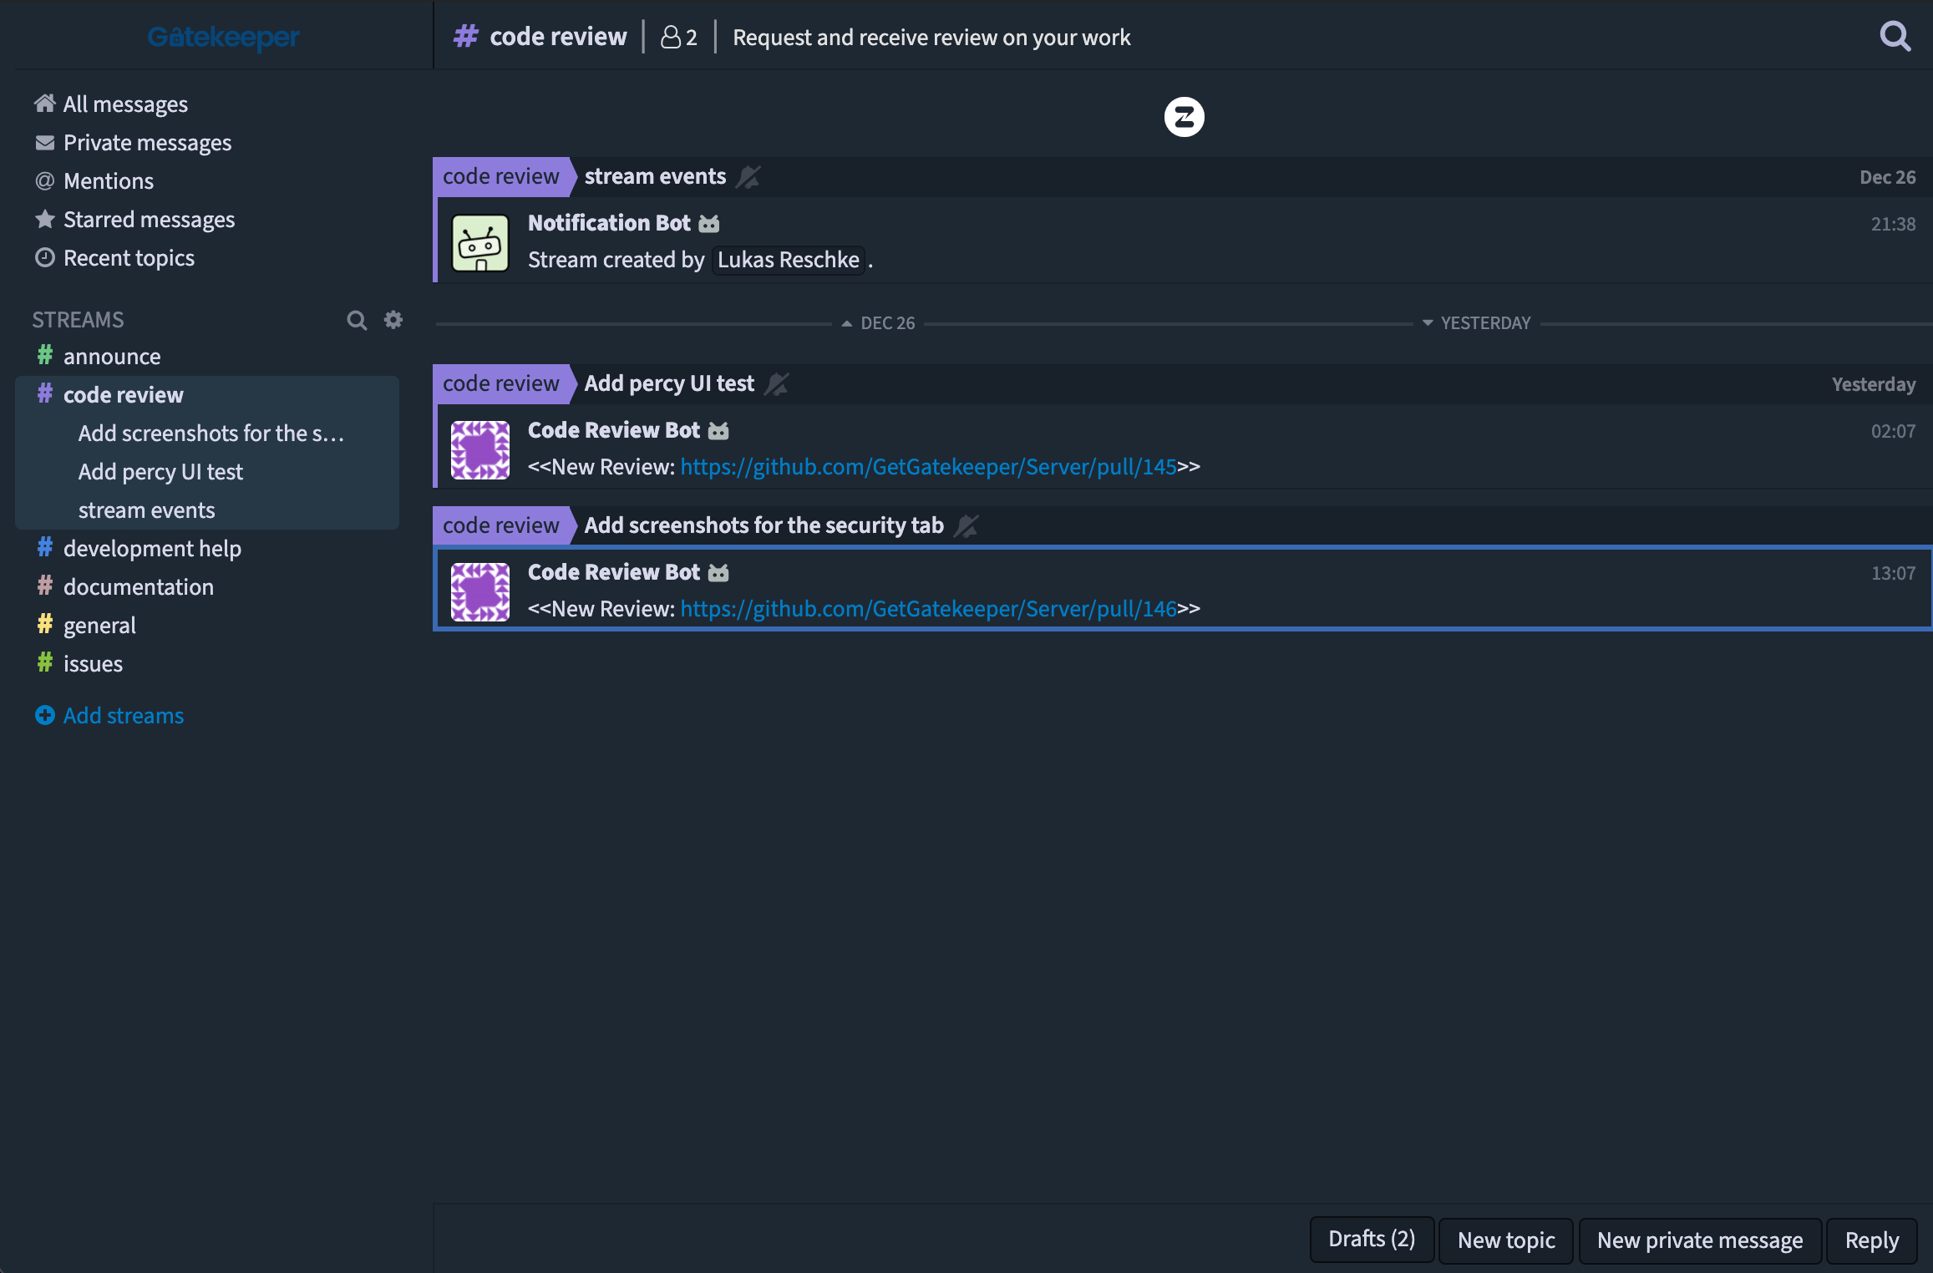The width and height of the screenshot is (1933, 1273).
Task: Open Drafts (2) button
Action: tap(1371, 1240)
